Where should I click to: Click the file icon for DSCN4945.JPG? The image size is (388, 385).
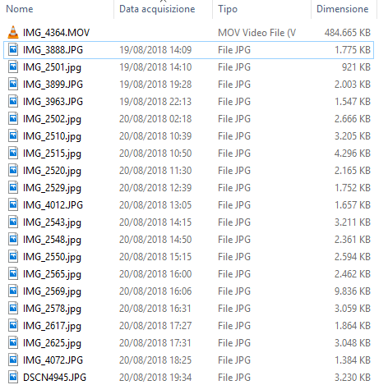13,377
